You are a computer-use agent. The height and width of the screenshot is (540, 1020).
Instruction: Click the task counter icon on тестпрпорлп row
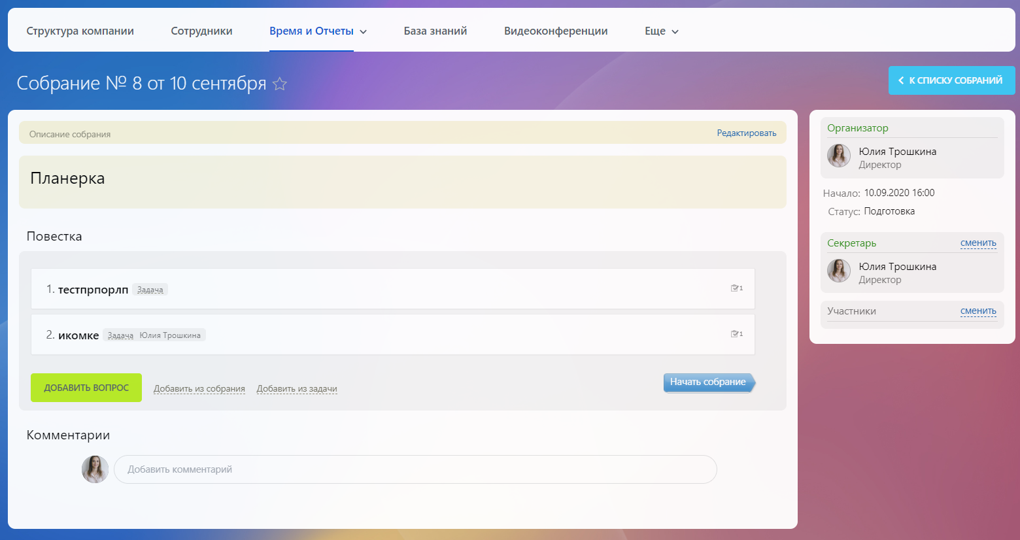736,288
